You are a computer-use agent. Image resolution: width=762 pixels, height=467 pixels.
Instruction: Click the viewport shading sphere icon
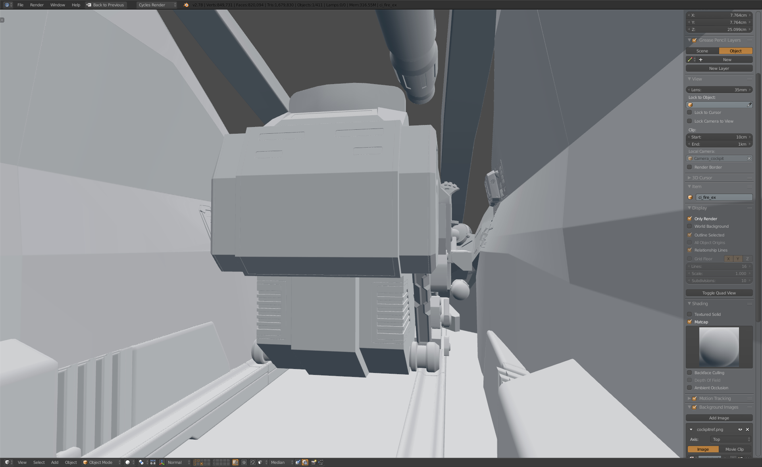(128, 462)
